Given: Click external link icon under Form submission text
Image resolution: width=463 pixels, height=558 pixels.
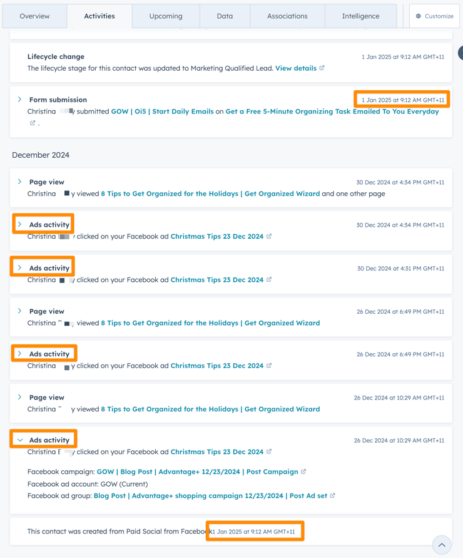Looking at the screenshot, I should click(33, 123).
